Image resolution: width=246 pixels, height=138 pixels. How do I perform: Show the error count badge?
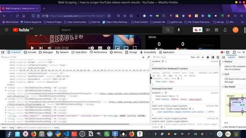(223, 52)
